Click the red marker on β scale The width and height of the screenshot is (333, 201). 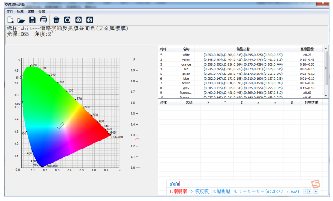pyautogui.click(x=137, y=138)
